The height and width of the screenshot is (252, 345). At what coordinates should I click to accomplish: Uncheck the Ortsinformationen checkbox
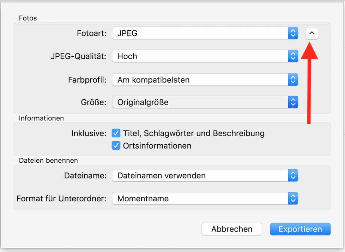(x=116, y=146)
